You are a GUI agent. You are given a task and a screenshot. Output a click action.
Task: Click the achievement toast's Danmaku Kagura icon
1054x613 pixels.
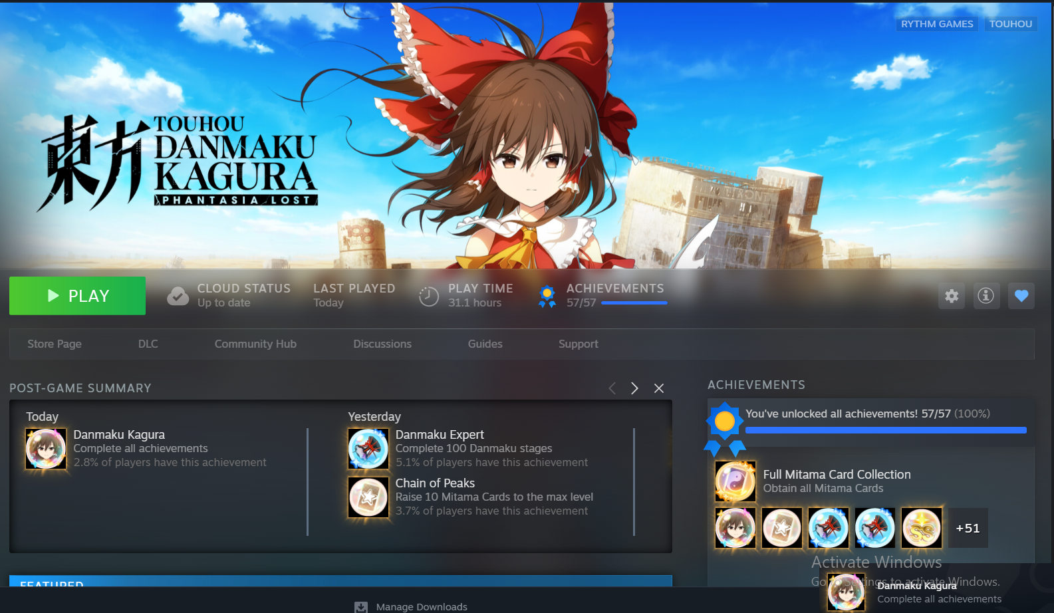point(847,592)
